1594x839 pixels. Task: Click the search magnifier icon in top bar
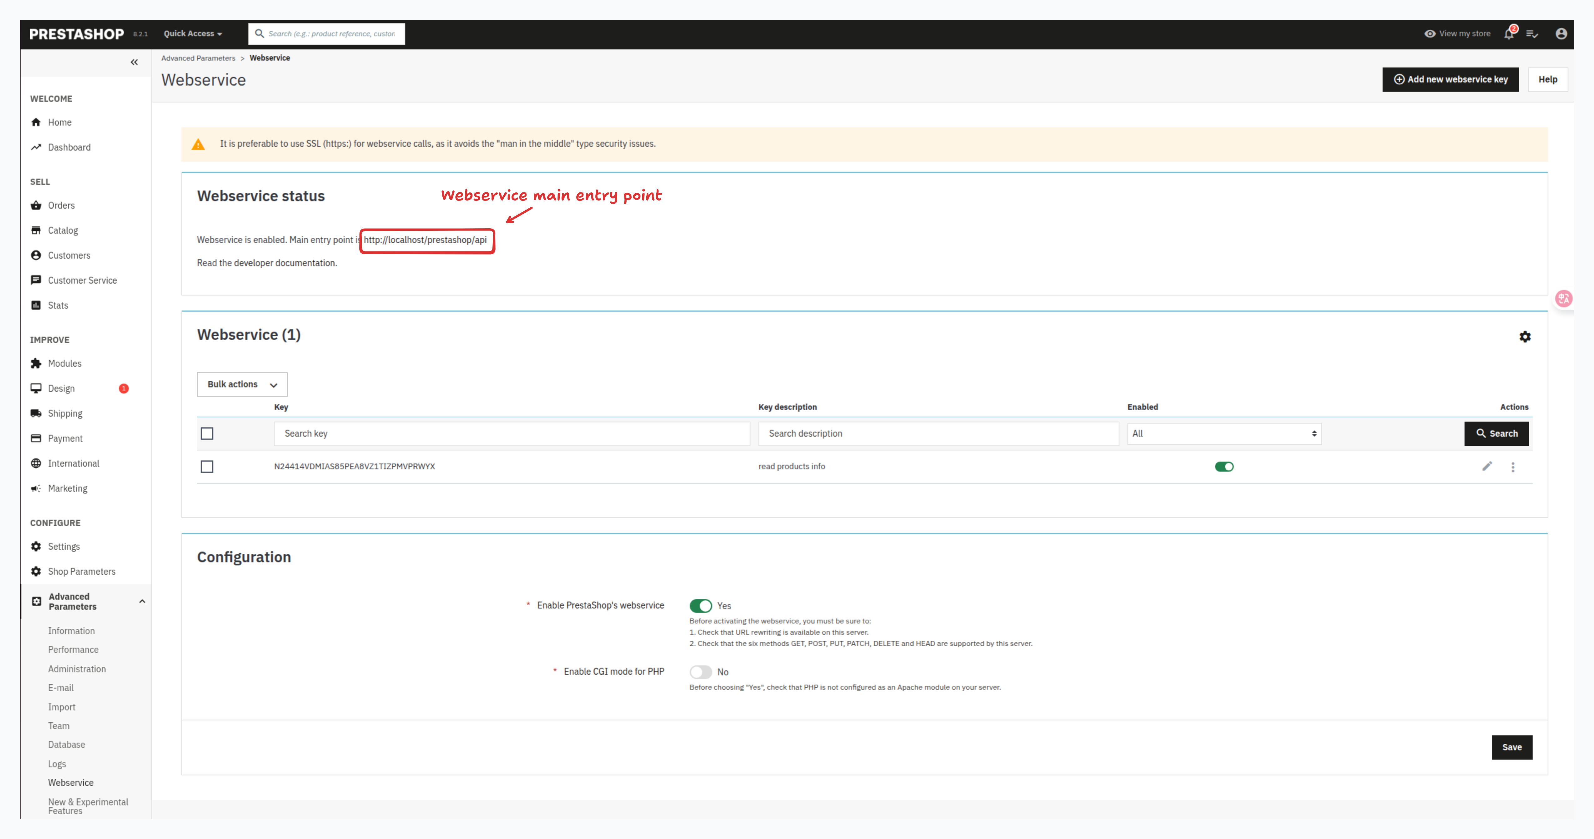pos(260,33)
